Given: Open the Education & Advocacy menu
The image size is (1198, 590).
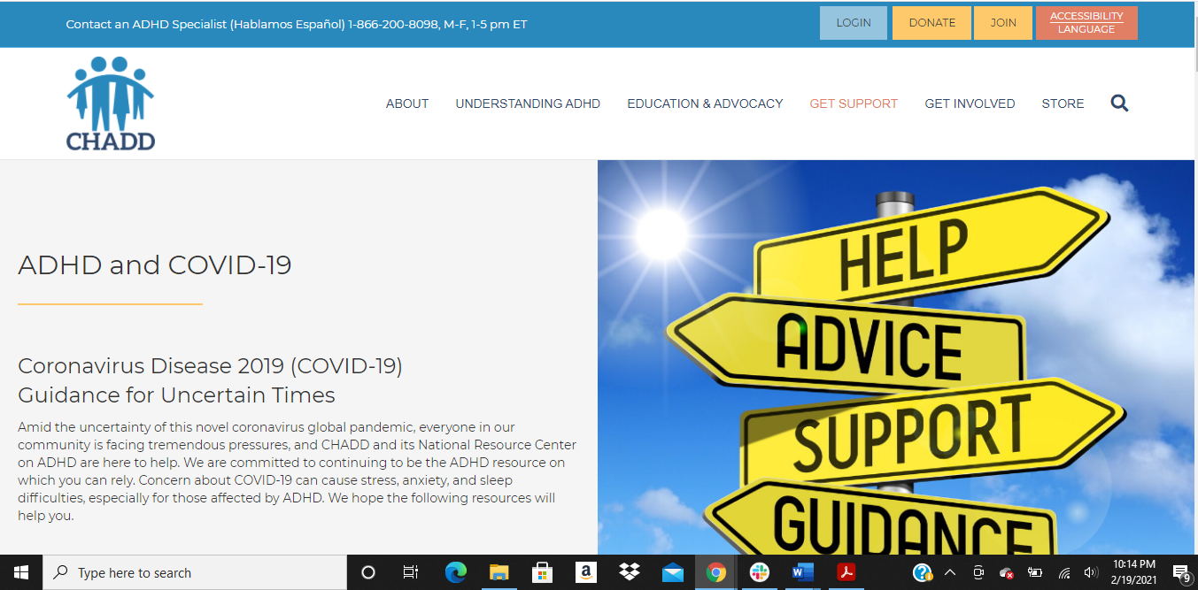Looking at the screenshot, I should (x=705, y=103).
